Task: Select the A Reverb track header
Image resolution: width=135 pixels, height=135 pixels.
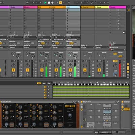Action: pyautogui.click(x=87, y=7)
